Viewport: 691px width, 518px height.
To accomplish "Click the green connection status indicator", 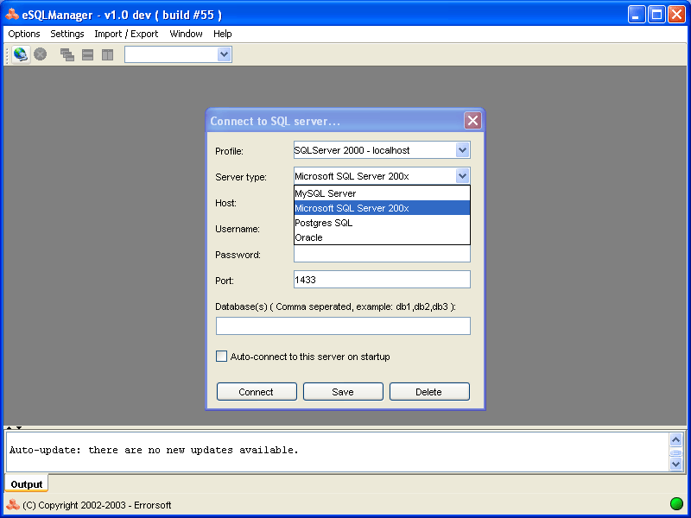I will click(676, 503).
